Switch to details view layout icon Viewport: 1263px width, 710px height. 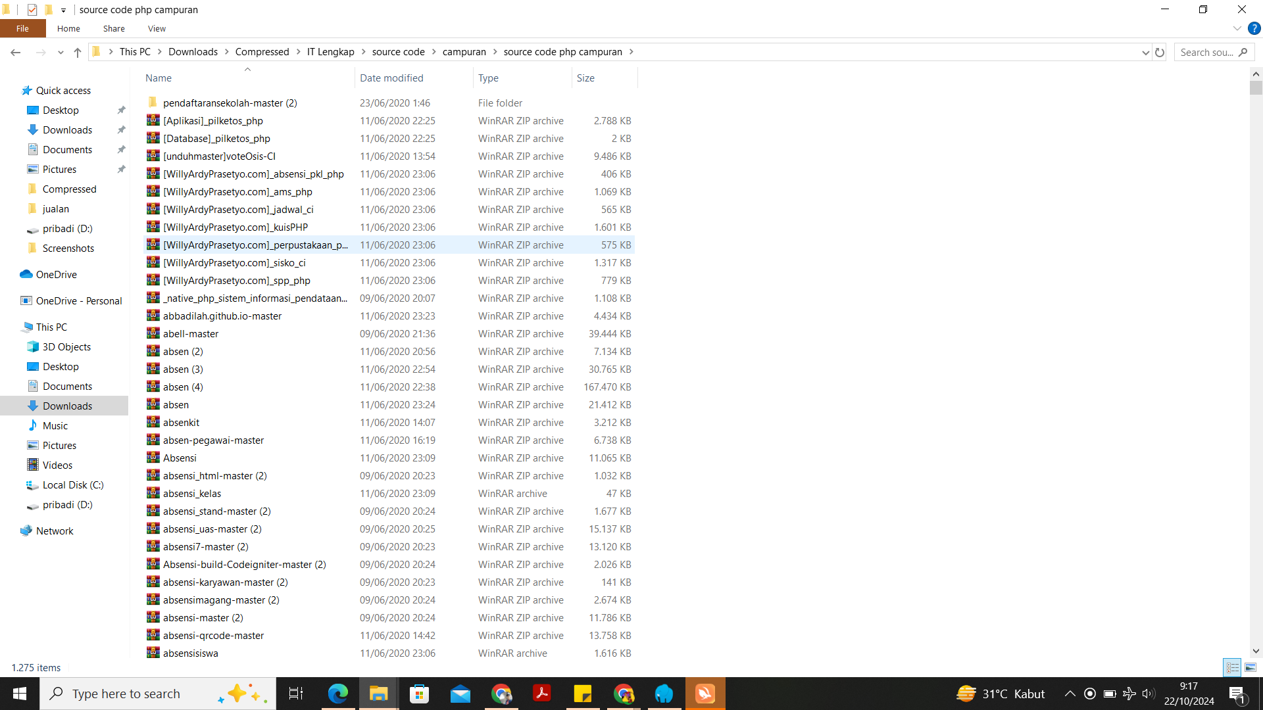1233,667
